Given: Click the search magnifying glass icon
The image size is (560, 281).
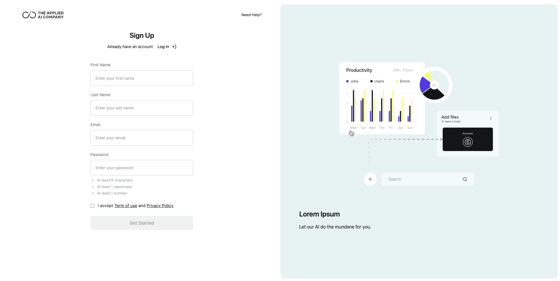Looking at the screenshot, I should pyautogui.click(x=465, y=179).
